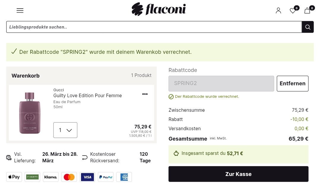Click the Klarna payment icon
The width and height of the screenshot is (320, 184).
[x=51, y=177]
